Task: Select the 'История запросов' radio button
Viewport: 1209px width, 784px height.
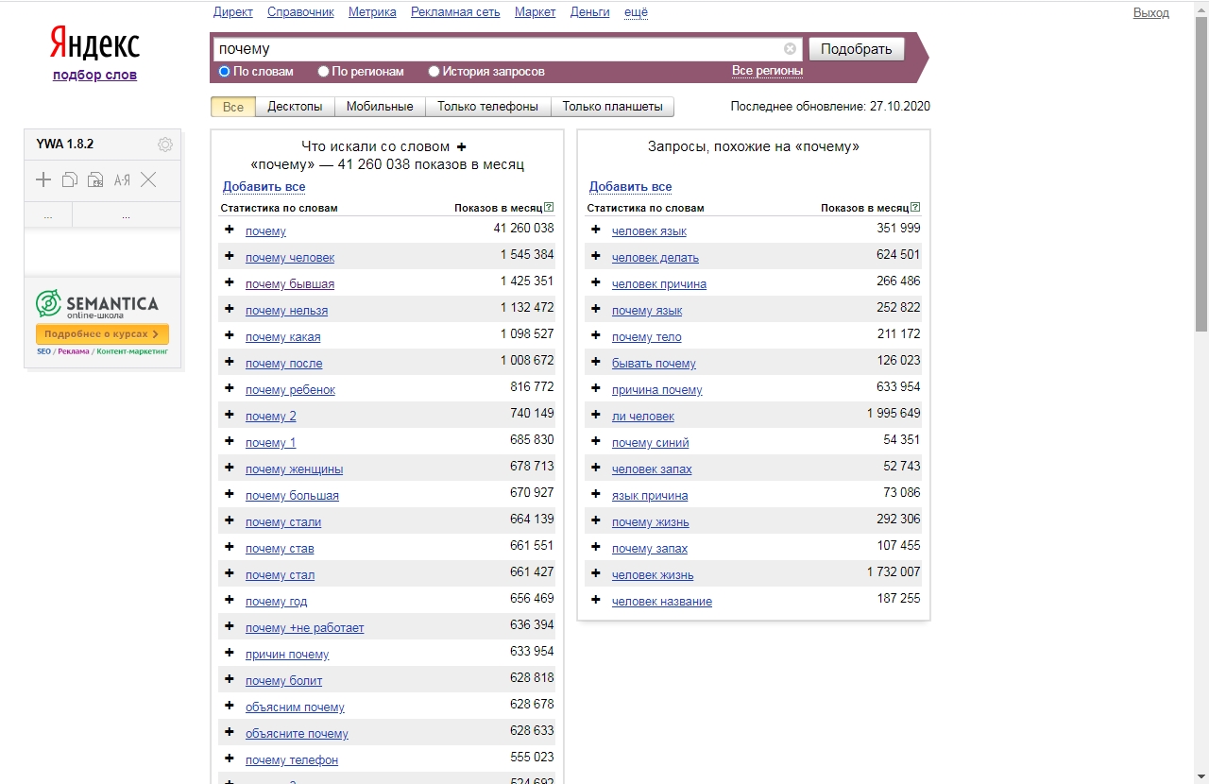Action: [x=434, y=71]
